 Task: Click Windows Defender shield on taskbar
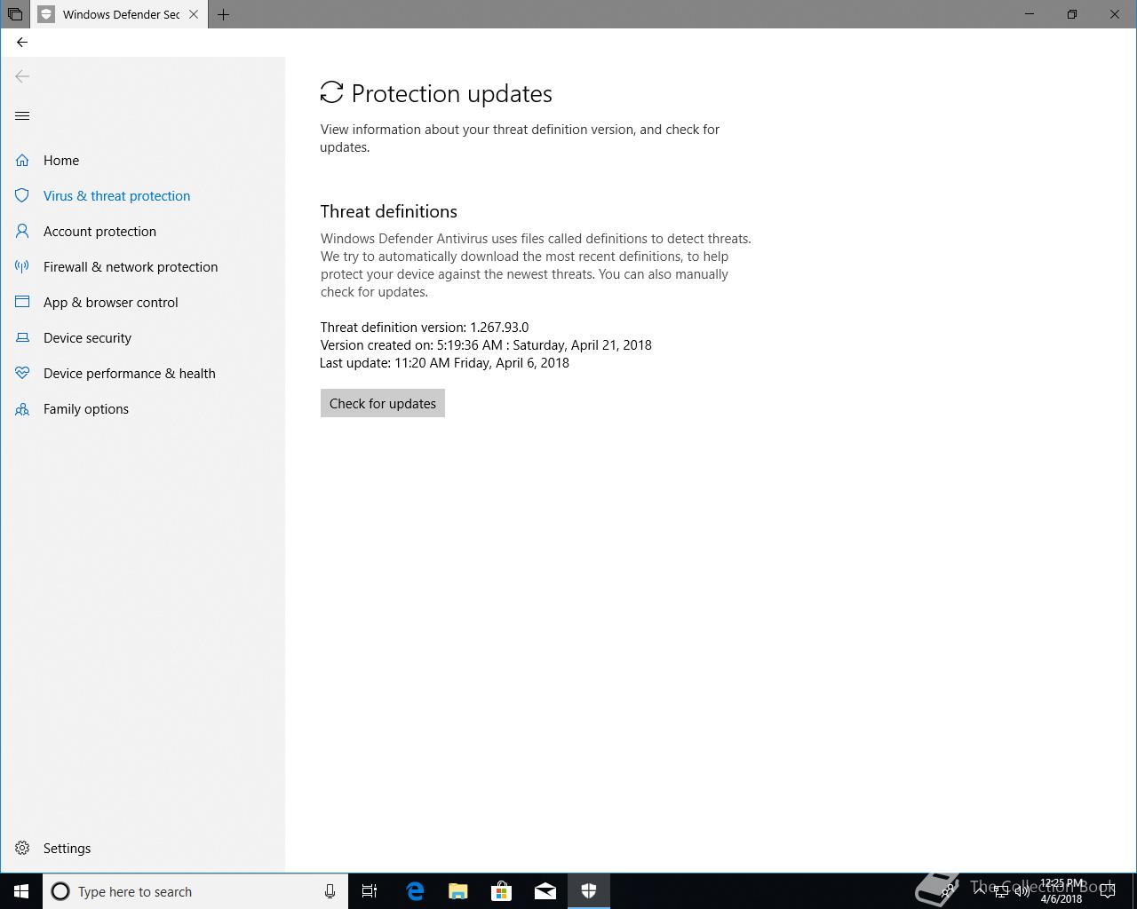click(x=589, y=891)
